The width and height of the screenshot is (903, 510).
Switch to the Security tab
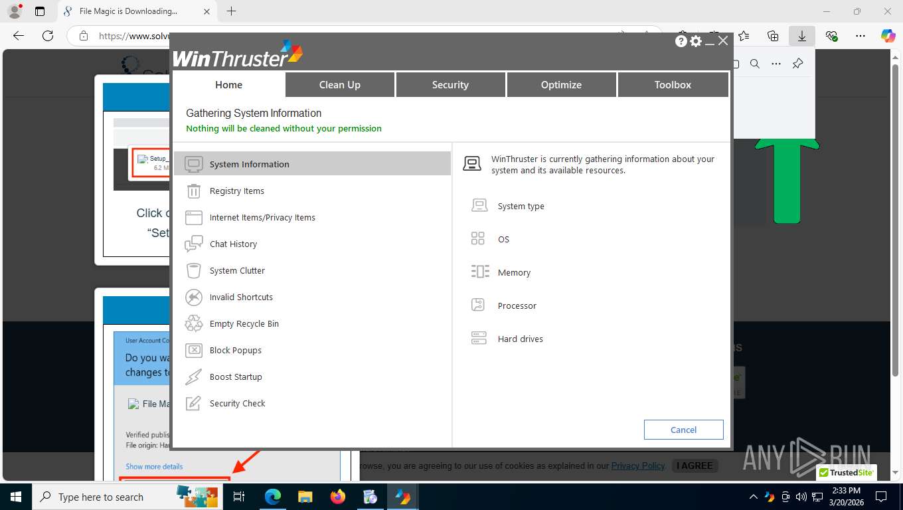[450, 84]
